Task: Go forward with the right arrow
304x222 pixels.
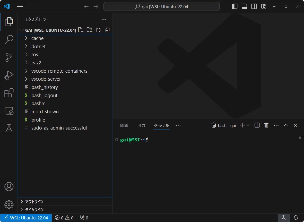Action: pyautogui.click(x=96, y=7)
